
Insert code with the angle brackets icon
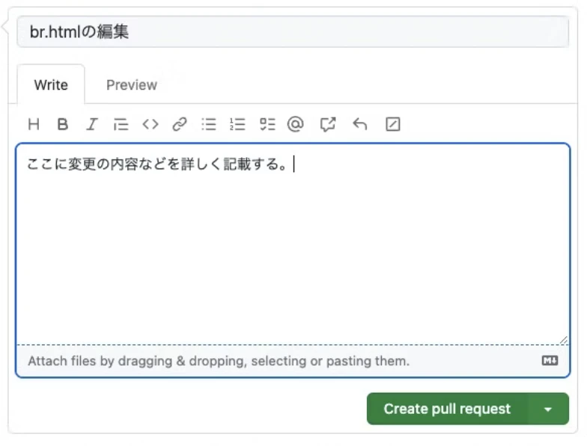[x=150, y=124]
